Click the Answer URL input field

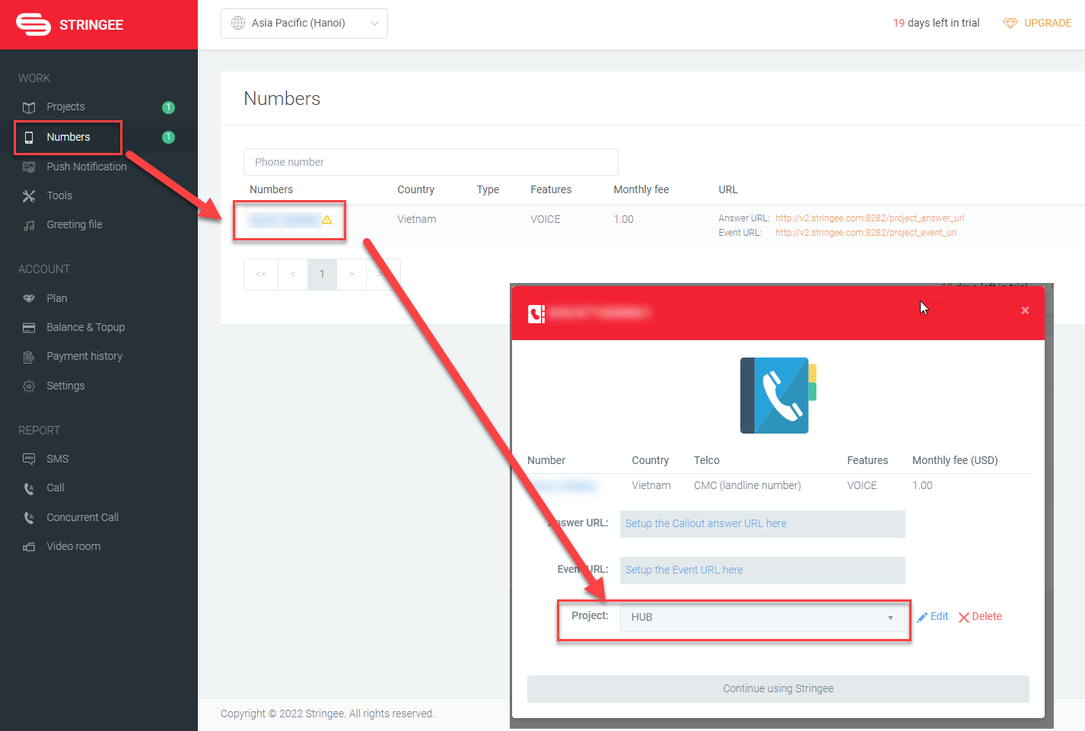[762, 524]
